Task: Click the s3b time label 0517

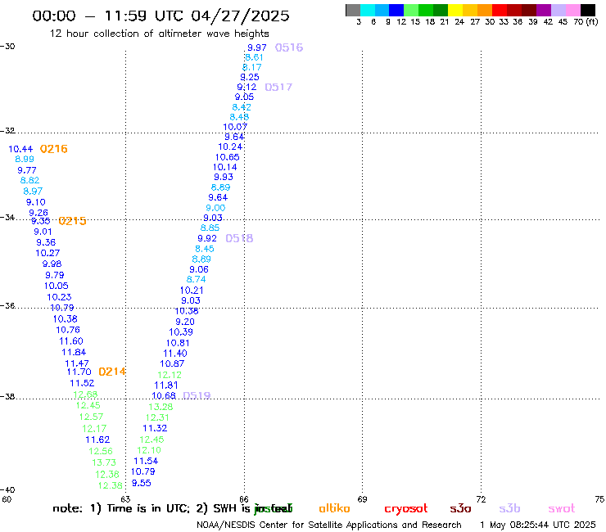Action: tap(278, 88)
